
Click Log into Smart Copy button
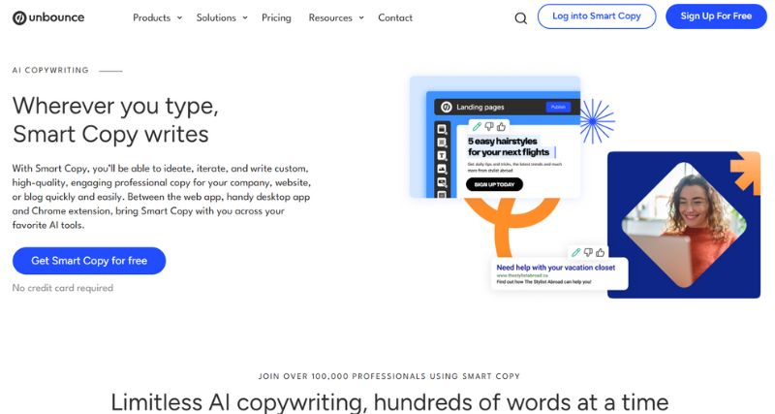click(597, 16)
